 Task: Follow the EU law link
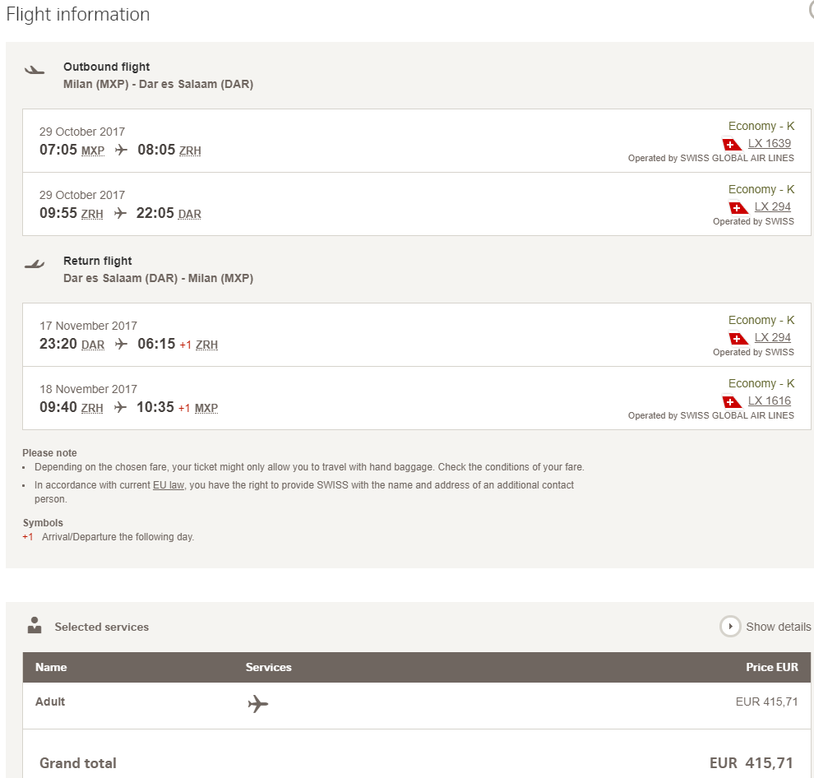pos(169,485)
